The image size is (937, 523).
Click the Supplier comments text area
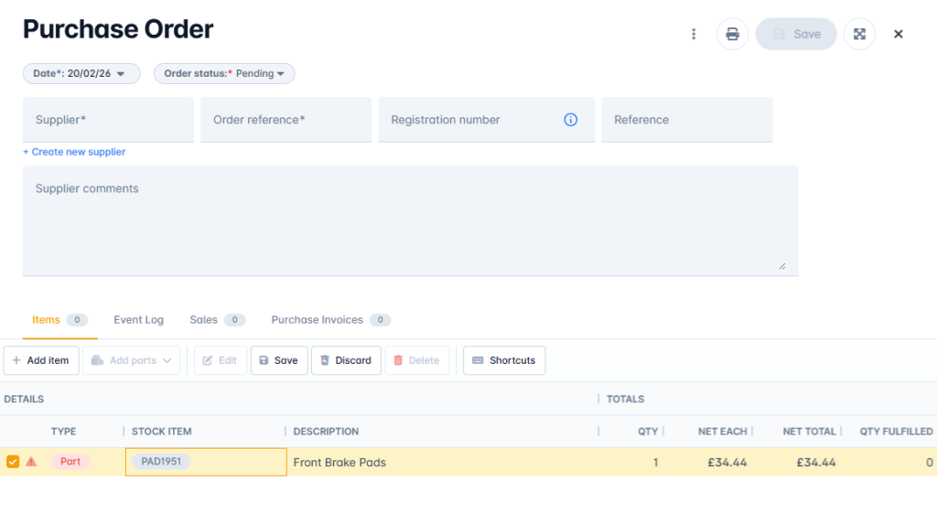click(411, 221)
